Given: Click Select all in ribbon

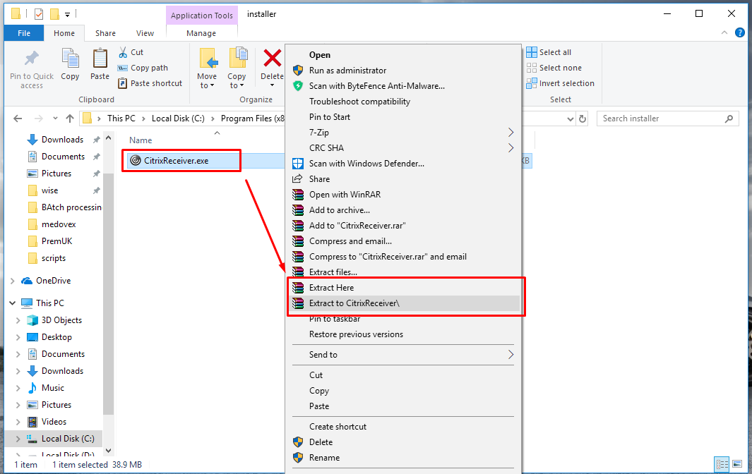Looking at the screenshot, I should [555, 52].
